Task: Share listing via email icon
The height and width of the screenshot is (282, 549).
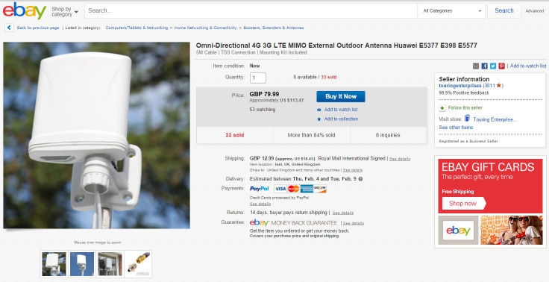Action: [476, 66]
